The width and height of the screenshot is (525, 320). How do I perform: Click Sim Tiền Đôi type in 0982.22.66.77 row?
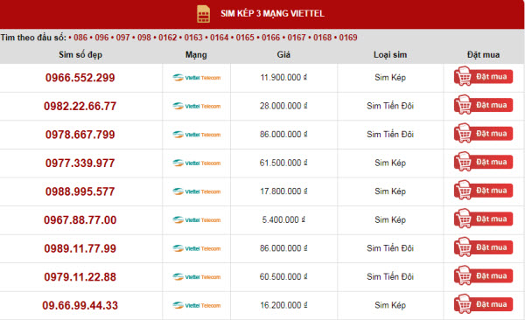click(390, 106)
